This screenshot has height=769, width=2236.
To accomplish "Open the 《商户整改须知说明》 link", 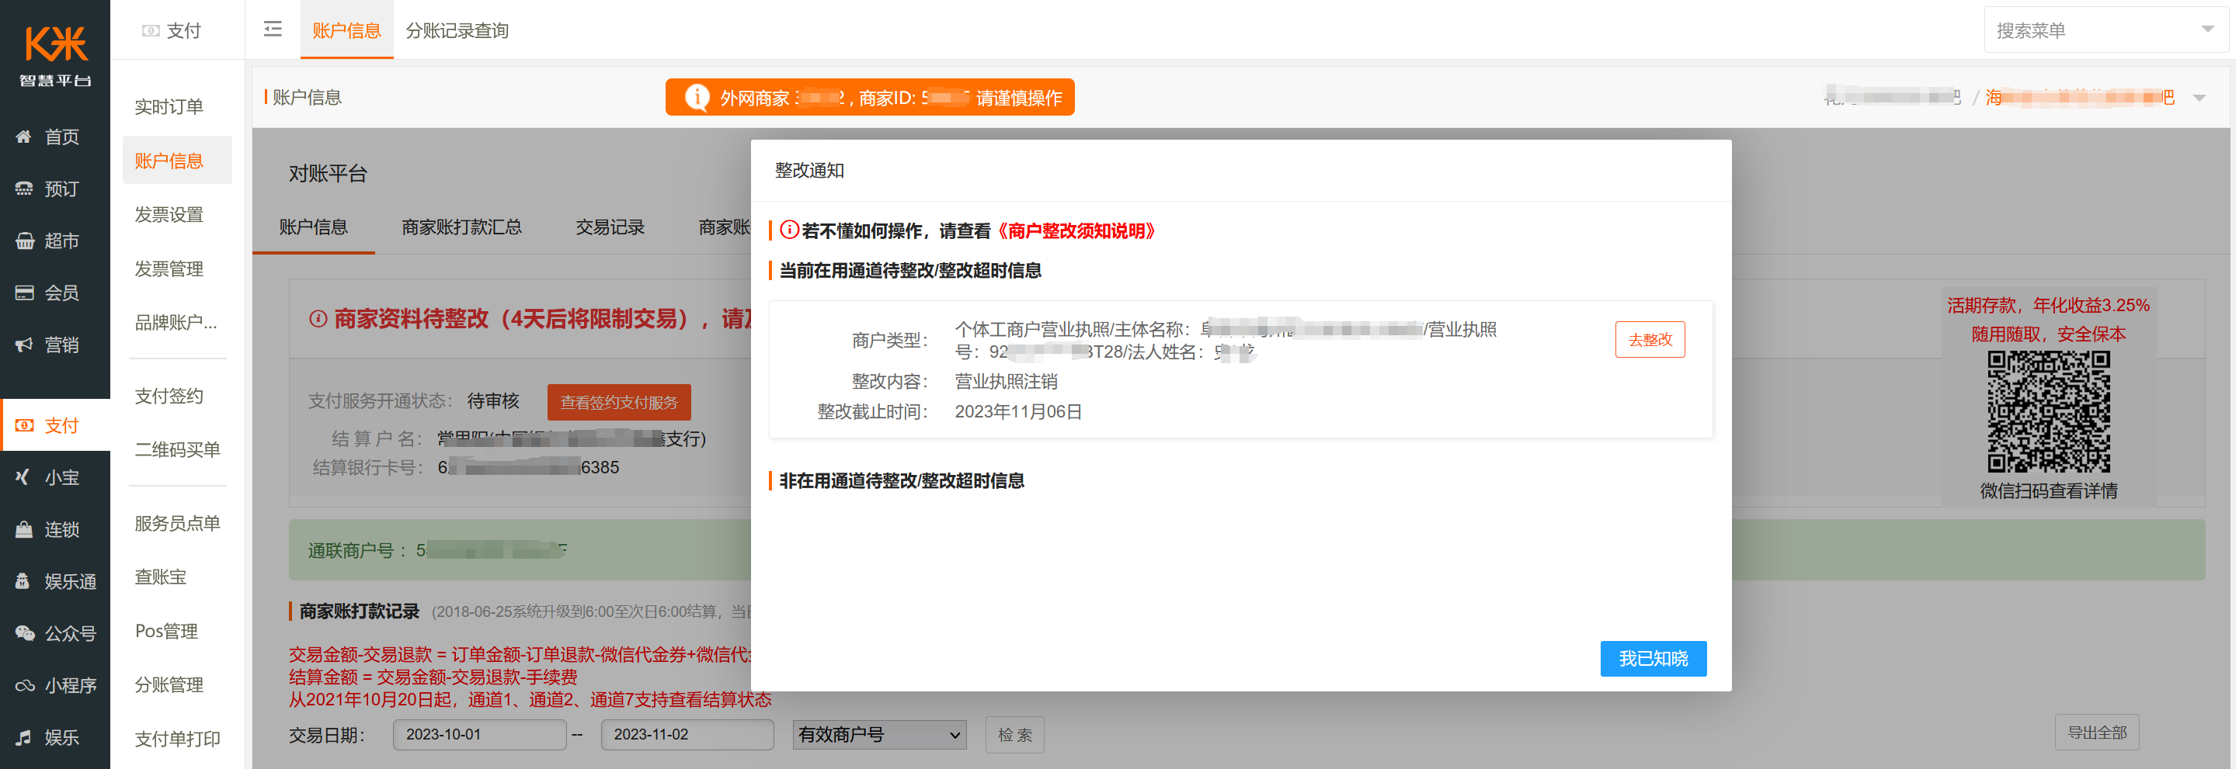I will click(1076, 230).
